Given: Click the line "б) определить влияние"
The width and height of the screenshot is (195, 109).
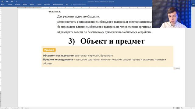Looking at the screenshot, I should click(x=104, y=27).
